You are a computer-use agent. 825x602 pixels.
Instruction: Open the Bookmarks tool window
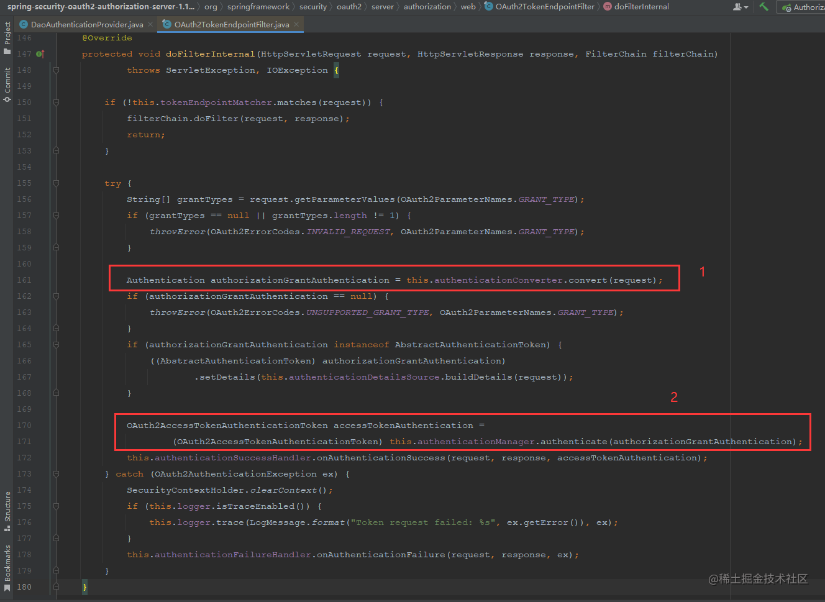7,568
